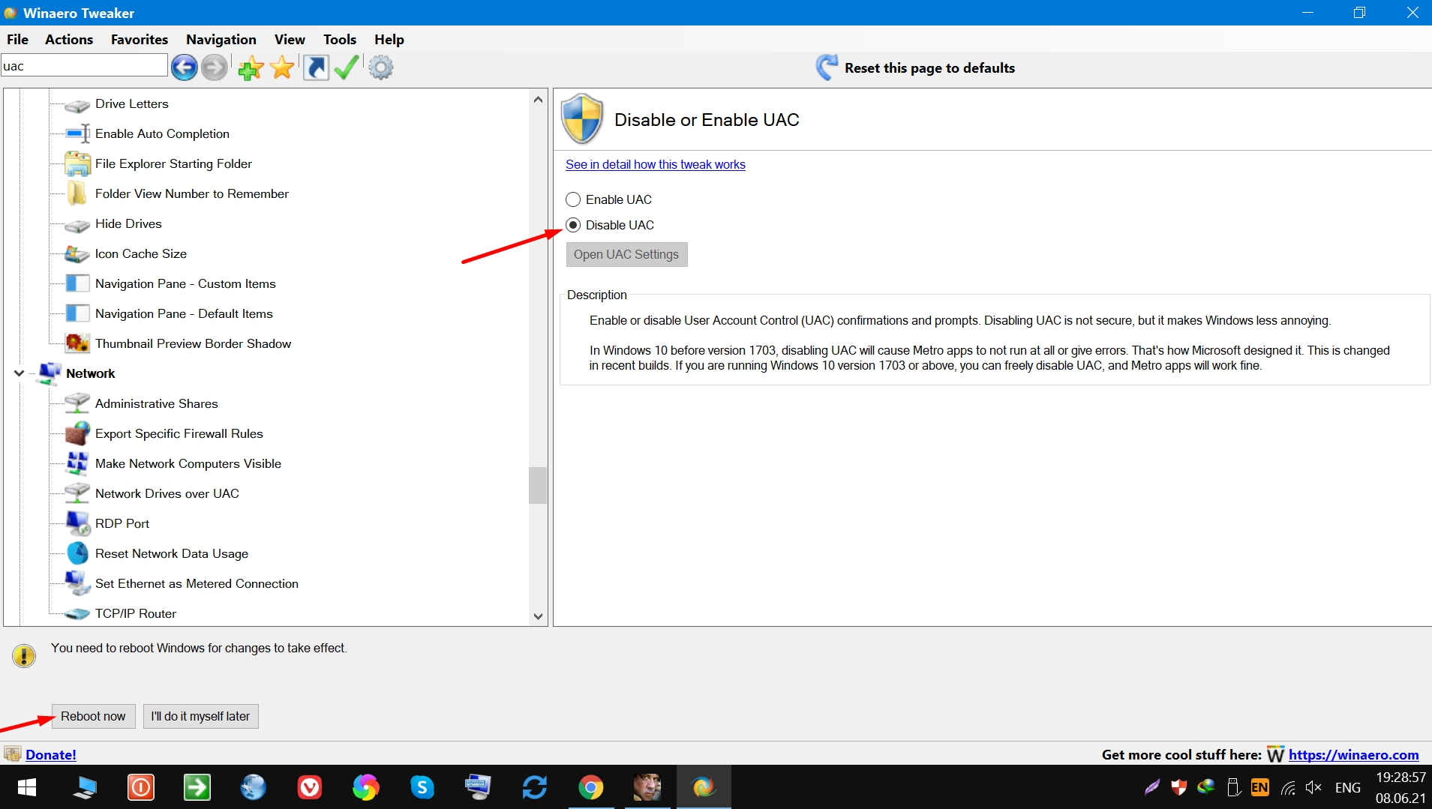Open the View menu

click(290, 40)
